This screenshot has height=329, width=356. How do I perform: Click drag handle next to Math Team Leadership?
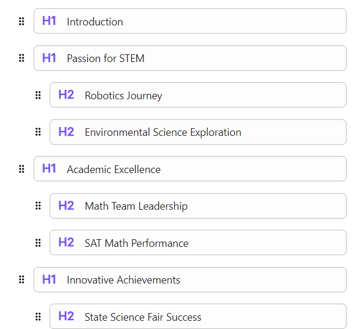38,206
